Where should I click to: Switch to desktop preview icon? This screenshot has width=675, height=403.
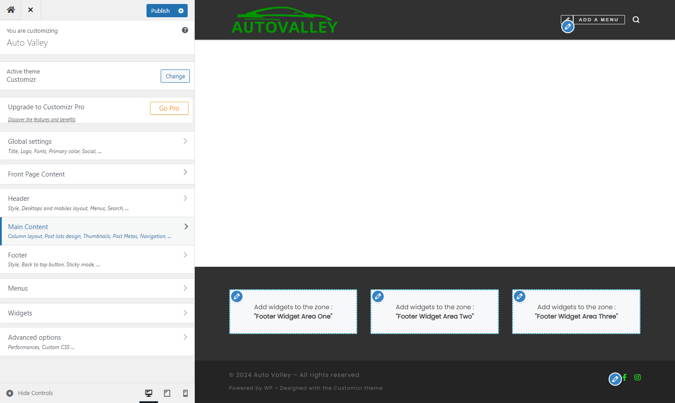click(149, 393)
